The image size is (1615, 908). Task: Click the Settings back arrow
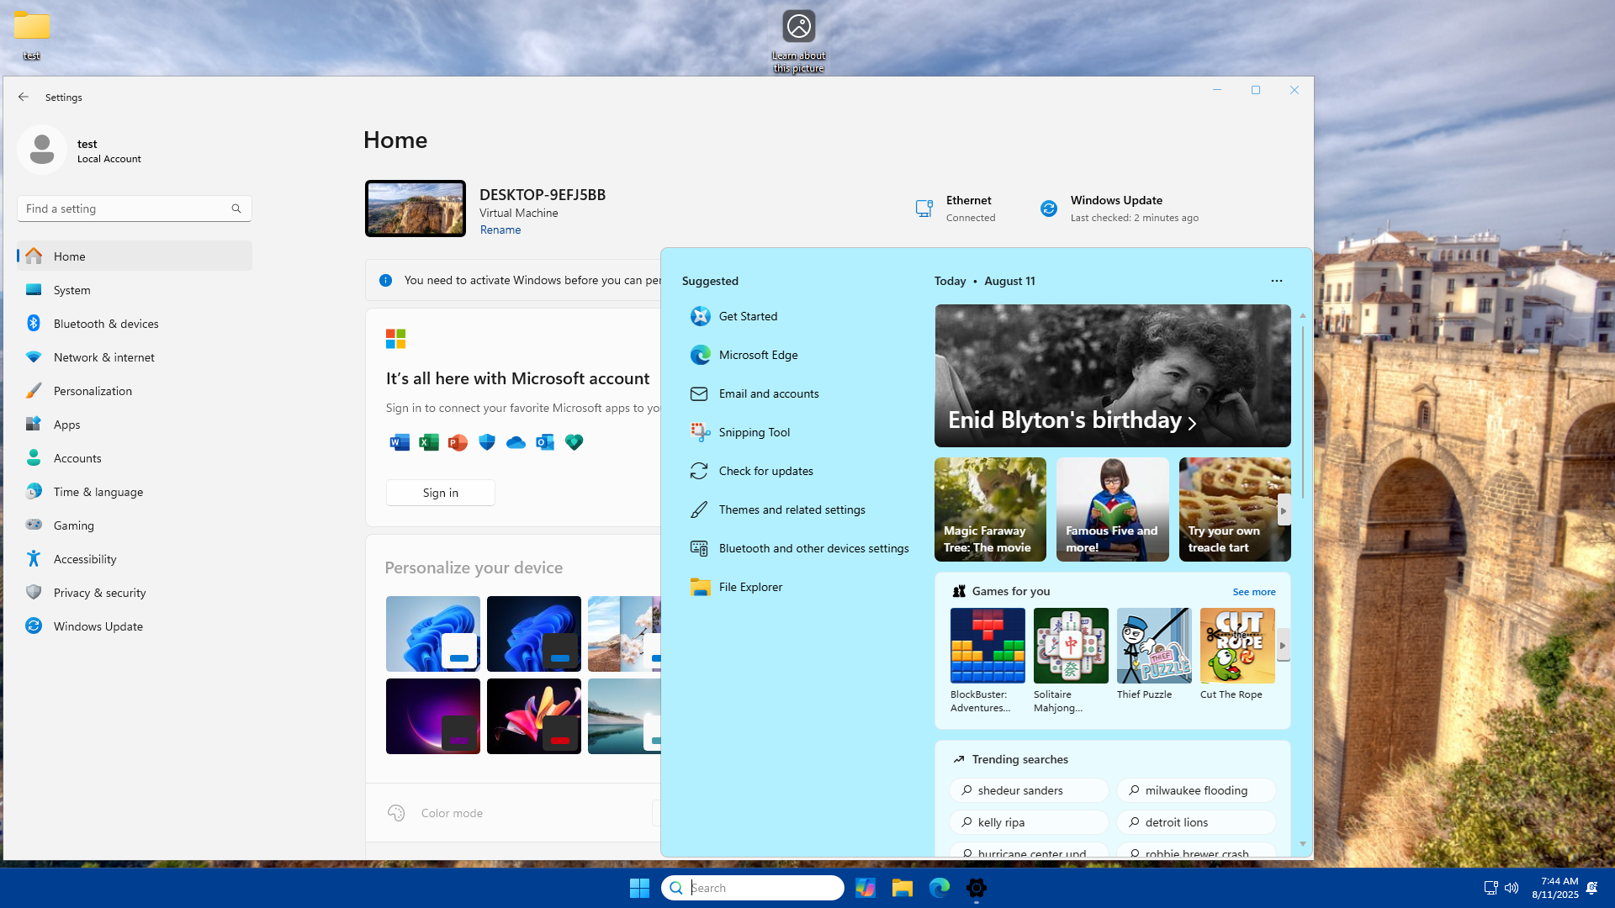point(24,97)
